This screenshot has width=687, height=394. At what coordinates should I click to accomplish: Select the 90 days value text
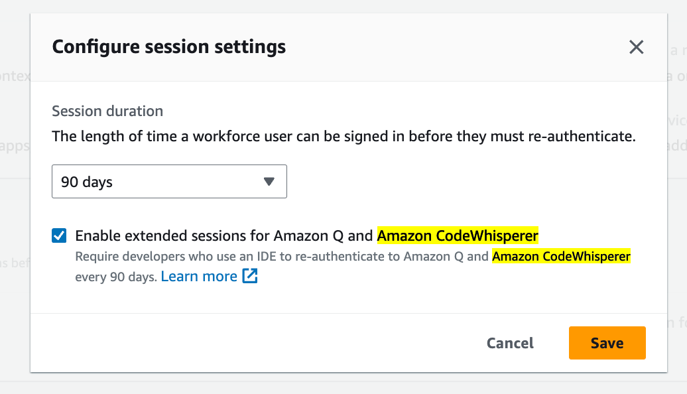(x=87, y=182)
